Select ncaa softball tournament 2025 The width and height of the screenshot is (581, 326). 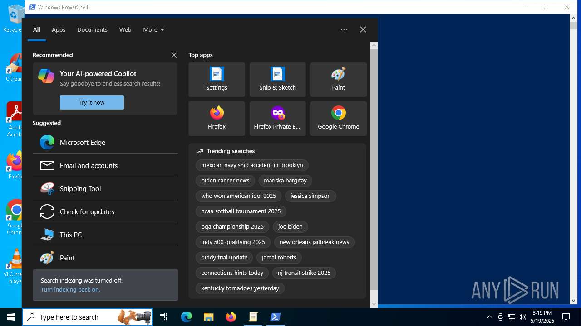point(241,211)
